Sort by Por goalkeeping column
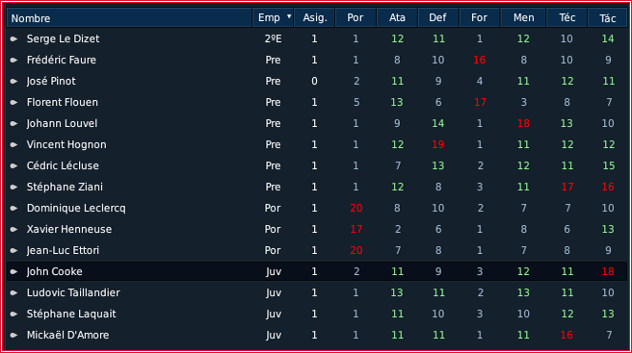 [355, 17]
